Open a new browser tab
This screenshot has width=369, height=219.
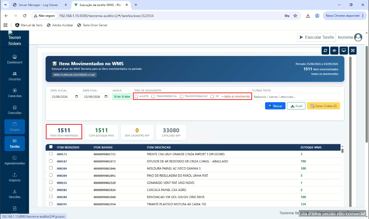136,5
